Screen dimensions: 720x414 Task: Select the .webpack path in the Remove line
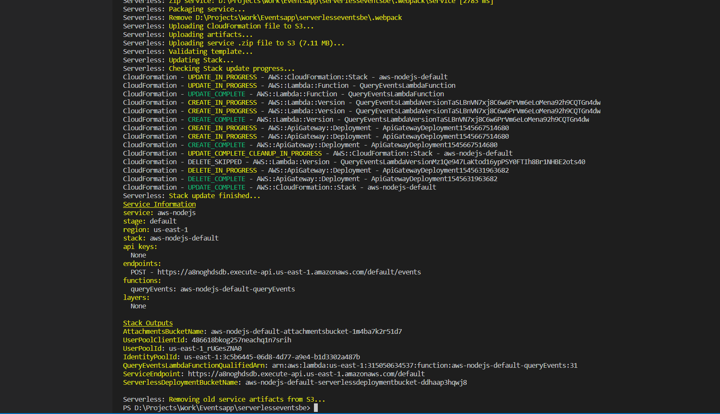pyautogui.click(x=299, y=17)
